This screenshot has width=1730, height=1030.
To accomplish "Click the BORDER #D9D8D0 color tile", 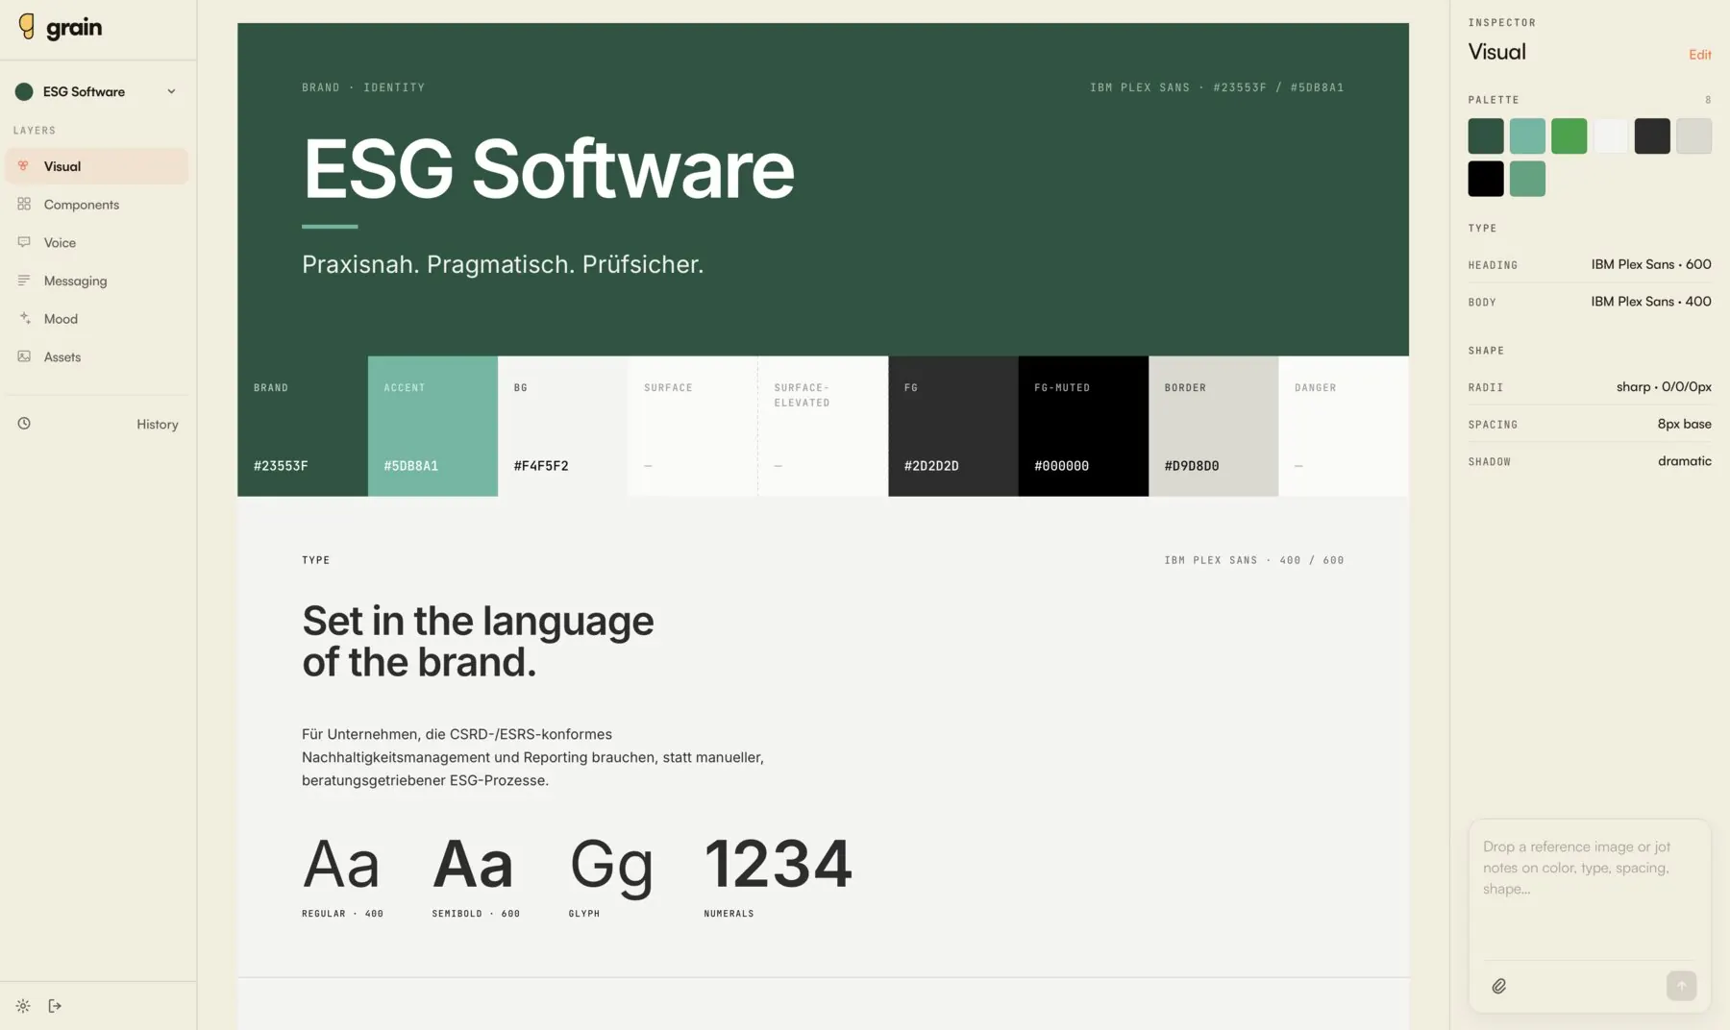I will (1214, 427).
